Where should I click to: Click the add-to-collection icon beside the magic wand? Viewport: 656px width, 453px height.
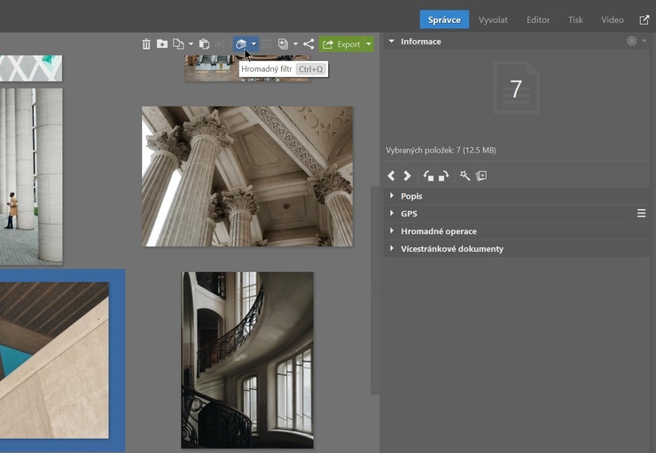(481, 176)
